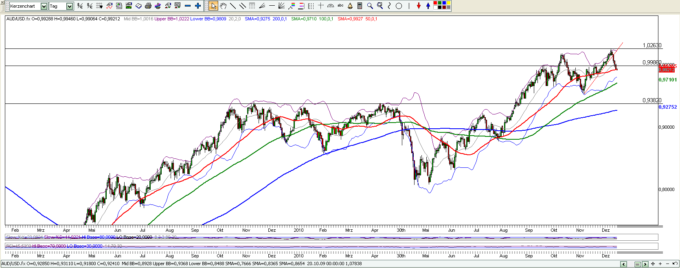Select the abc text annotation tool
The image size is (680, 268).
pos(340,6)
